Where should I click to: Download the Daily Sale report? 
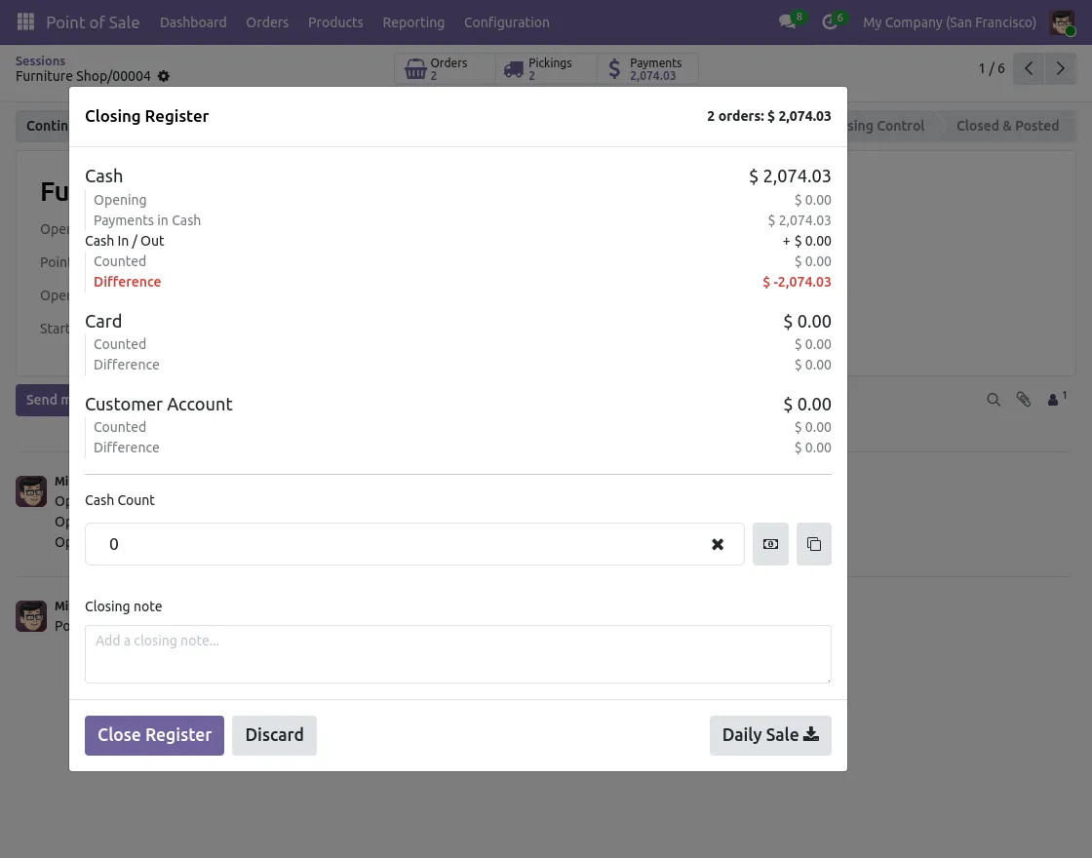pyautogui.click(x=770, y=735)
